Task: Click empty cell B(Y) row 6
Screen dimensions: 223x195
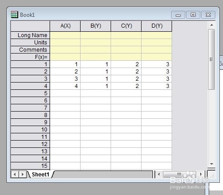Action: [96, 101]
